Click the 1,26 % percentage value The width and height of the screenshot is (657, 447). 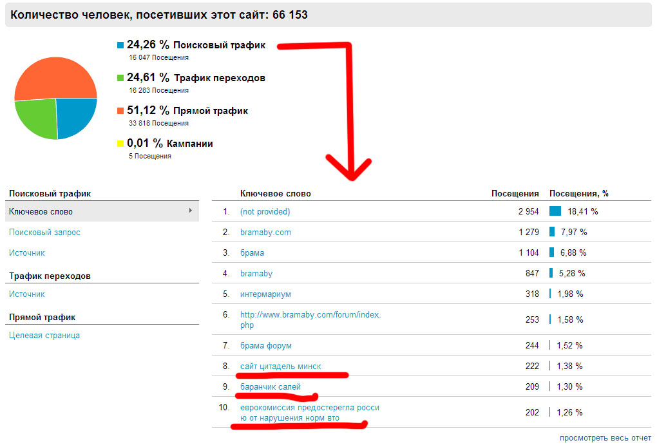(x=569, y=413)
